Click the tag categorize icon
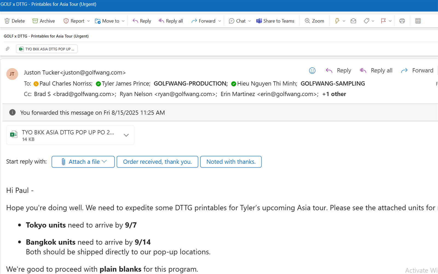The height and width of the screenshot is (274, 438). coord(366,21)
